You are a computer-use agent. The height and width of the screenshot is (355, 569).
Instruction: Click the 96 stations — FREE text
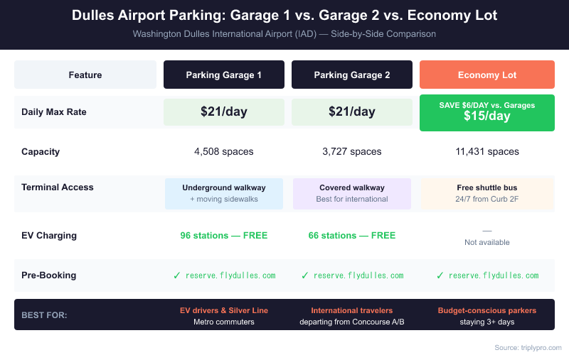coord(224,235)
